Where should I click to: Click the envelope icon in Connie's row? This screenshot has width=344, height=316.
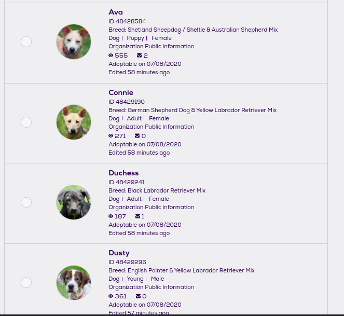coord(137,136)
